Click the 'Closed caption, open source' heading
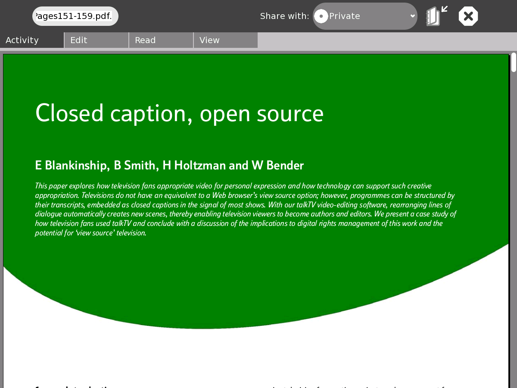This screenshot has height=388, width=517. pos(179,113)
